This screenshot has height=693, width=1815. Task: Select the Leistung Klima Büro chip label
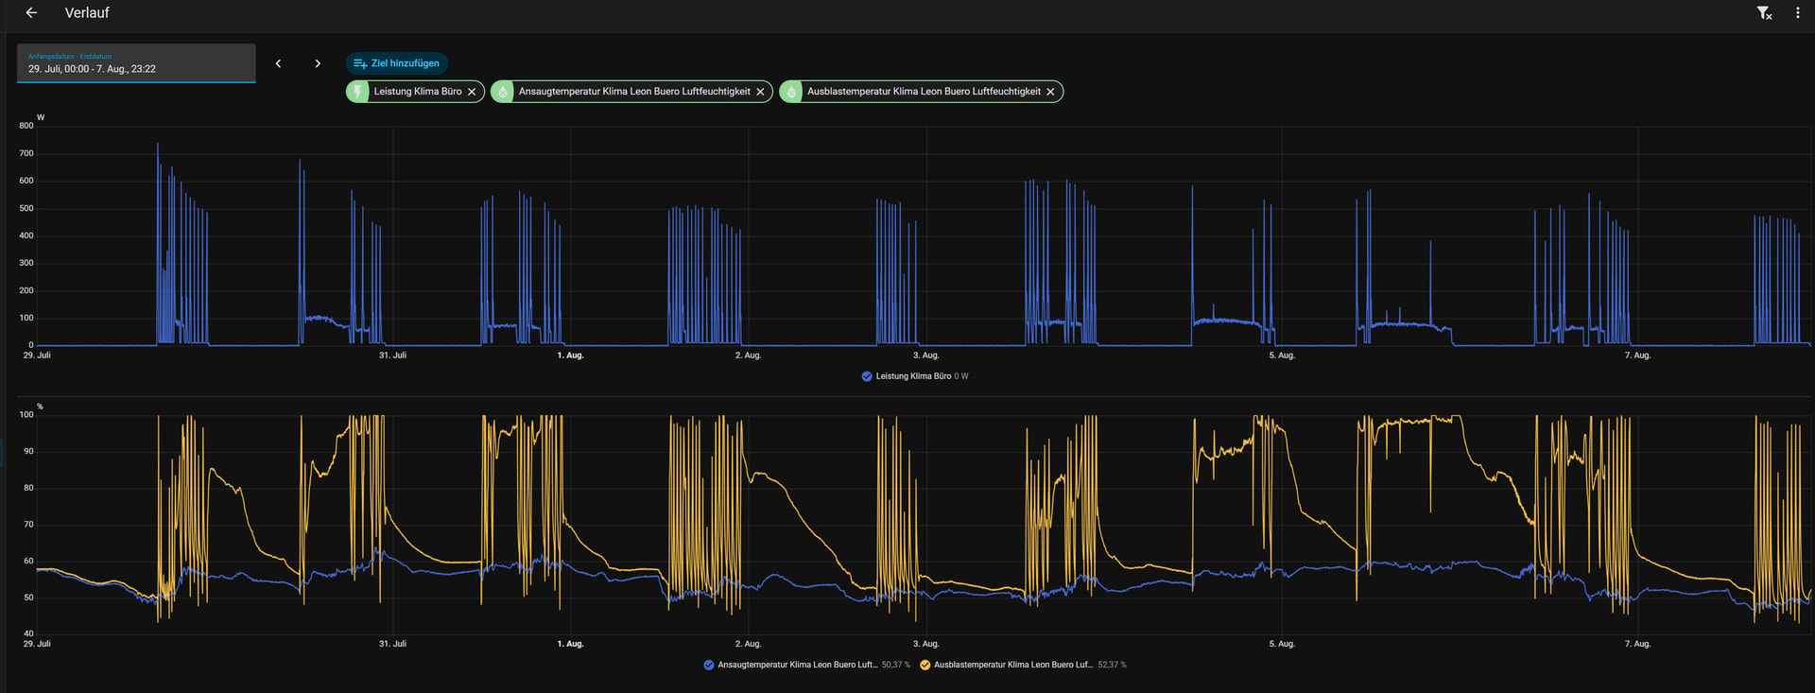pyautogui.click(x=418, y=92)
